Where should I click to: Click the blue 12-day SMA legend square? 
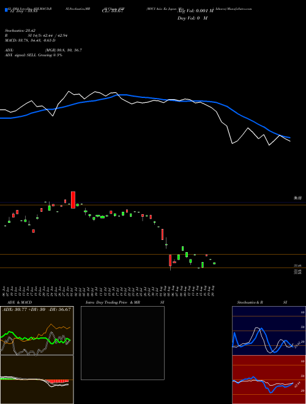point(6,10)
